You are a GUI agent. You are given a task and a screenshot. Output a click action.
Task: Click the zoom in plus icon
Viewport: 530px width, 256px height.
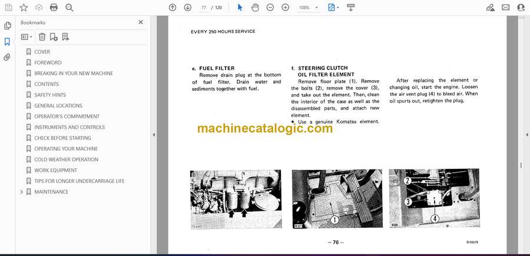(x=286, y=8)
